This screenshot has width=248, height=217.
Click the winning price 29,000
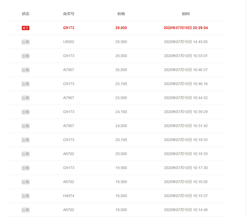(x=121, y=28)
